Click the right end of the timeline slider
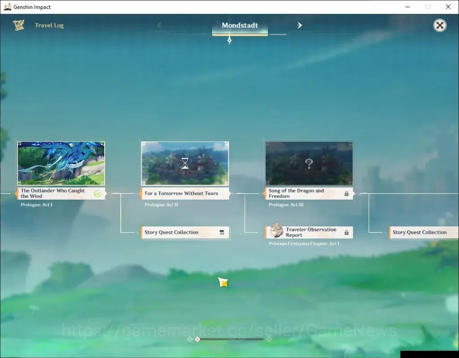 269,339
